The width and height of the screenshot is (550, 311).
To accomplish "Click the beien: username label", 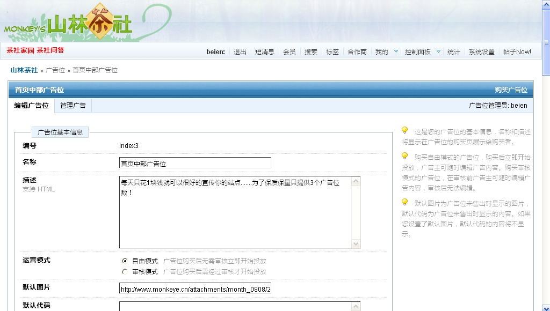I will pos(216,52).
